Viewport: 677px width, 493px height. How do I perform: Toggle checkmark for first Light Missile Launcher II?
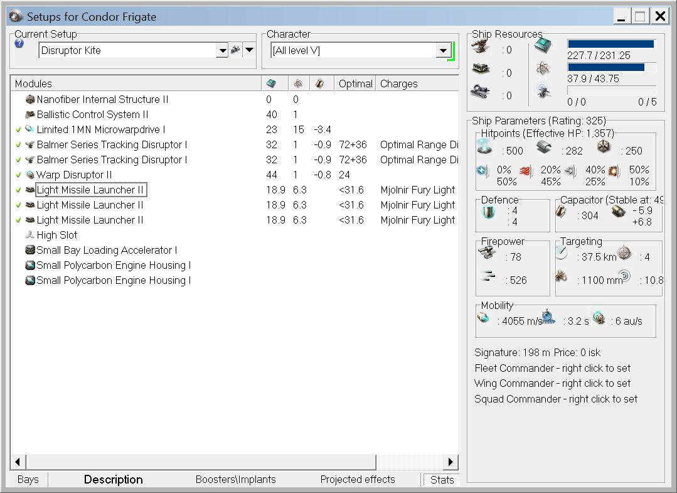pos(18,190)
